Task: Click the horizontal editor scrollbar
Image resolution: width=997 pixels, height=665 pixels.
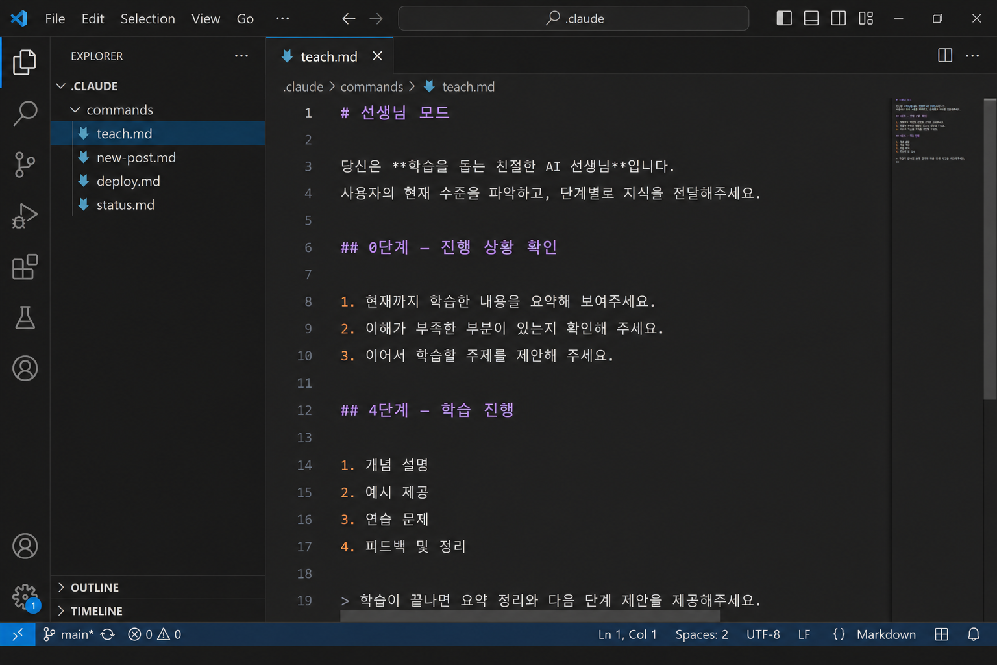Action: point(530,616)
